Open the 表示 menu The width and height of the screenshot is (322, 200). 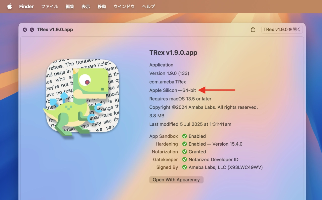click(x=86, y=7)
